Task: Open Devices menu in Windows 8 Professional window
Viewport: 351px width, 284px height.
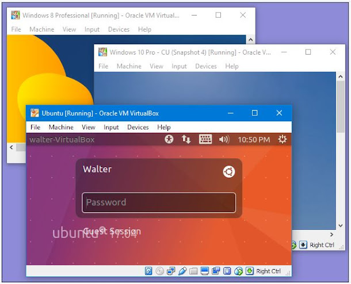Action: [119, 29]
